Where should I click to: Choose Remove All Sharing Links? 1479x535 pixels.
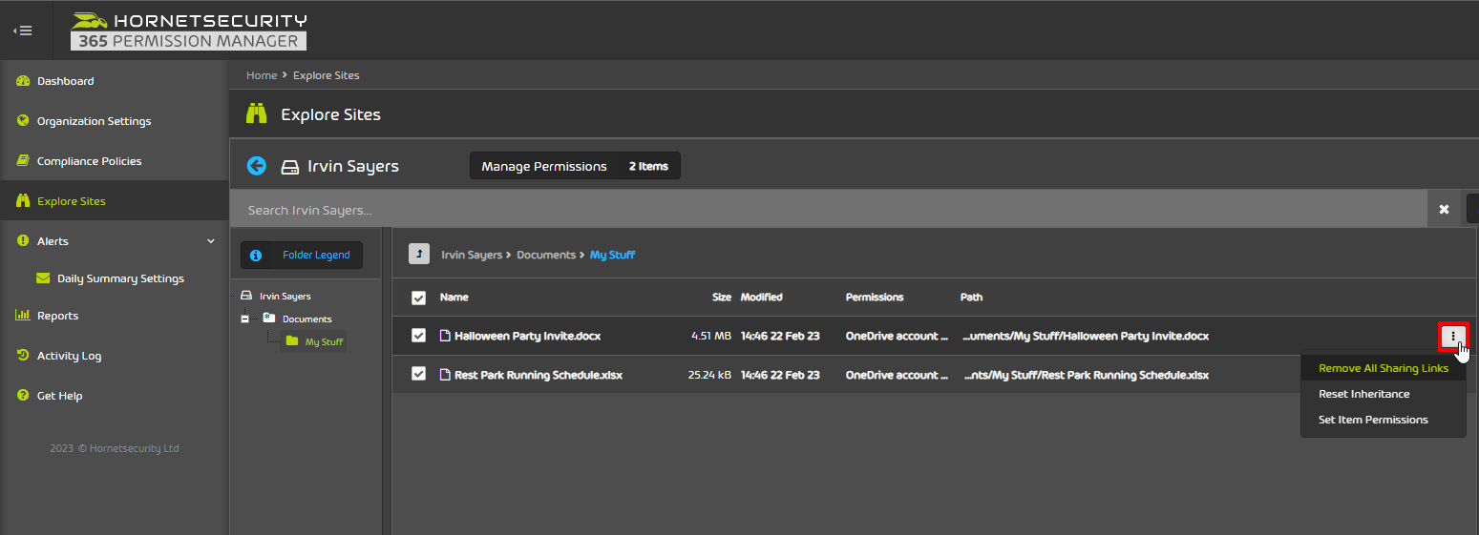1383,368
